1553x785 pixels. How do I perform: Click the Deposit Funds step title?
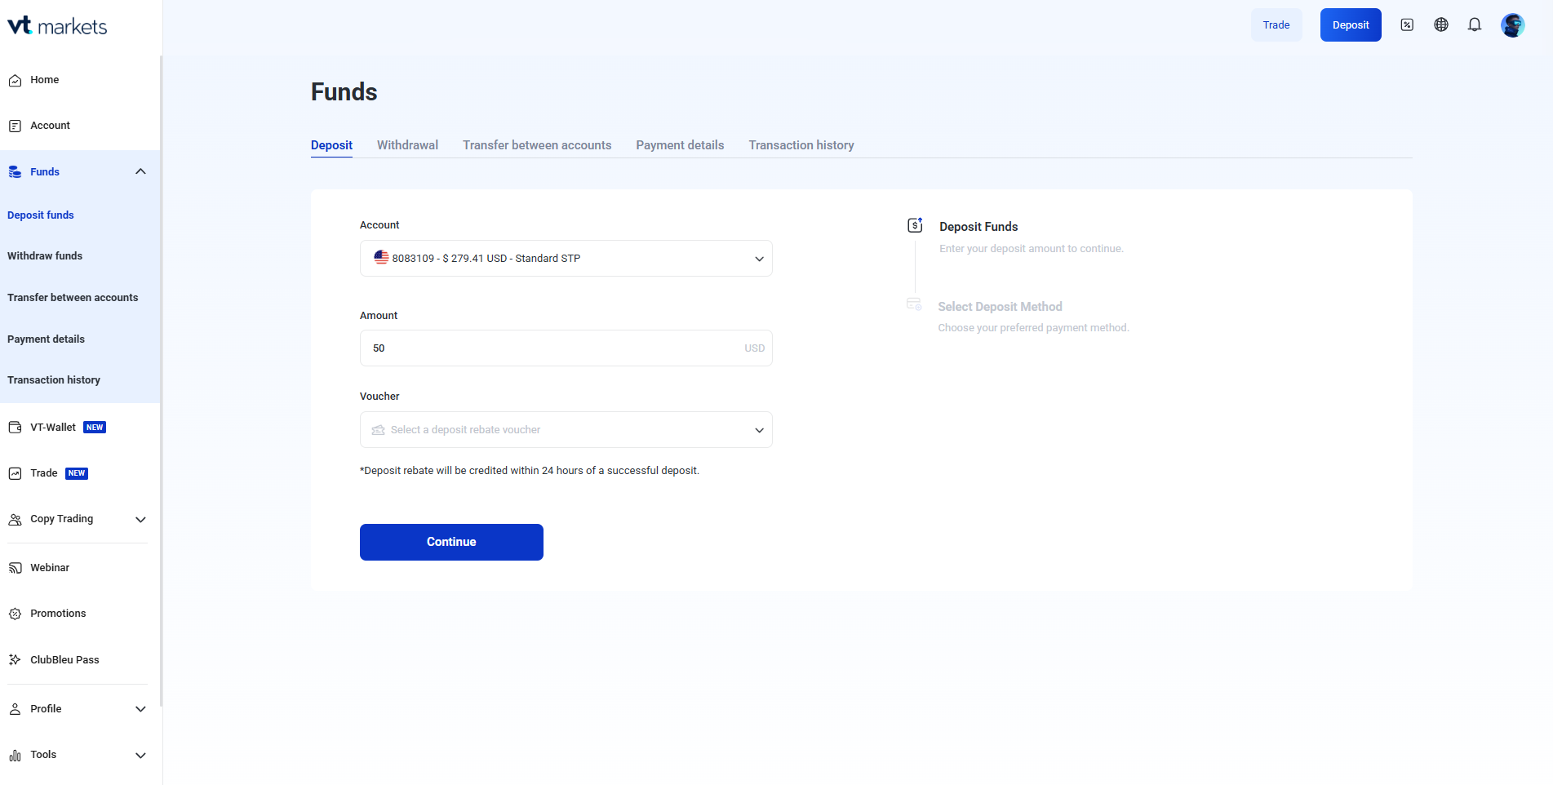click(978, 227)
